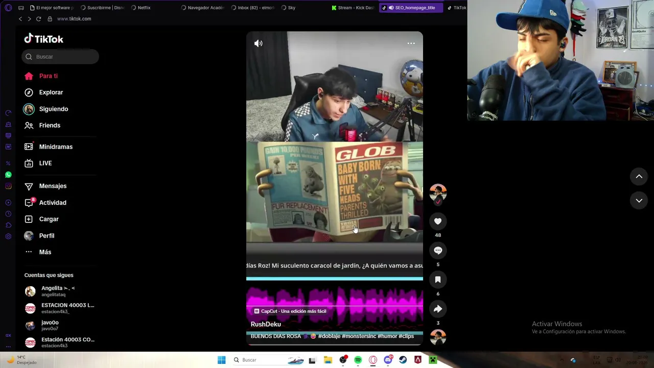The height and width of the screenshot is (368, 654).
Task: Open the RushDeku creator name
Action: [x=266, y=324]
